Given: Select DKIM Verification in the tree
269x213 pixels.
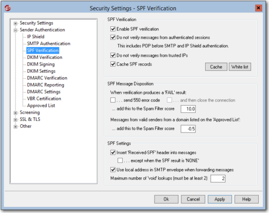Looking at the screenshot, I should 44,57.
